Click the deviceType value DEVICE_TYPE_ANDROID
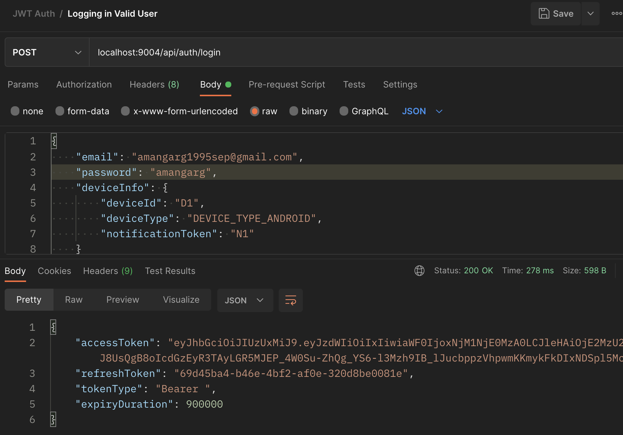623x435 pixels. pyautogui.click(x=252, y=219)
